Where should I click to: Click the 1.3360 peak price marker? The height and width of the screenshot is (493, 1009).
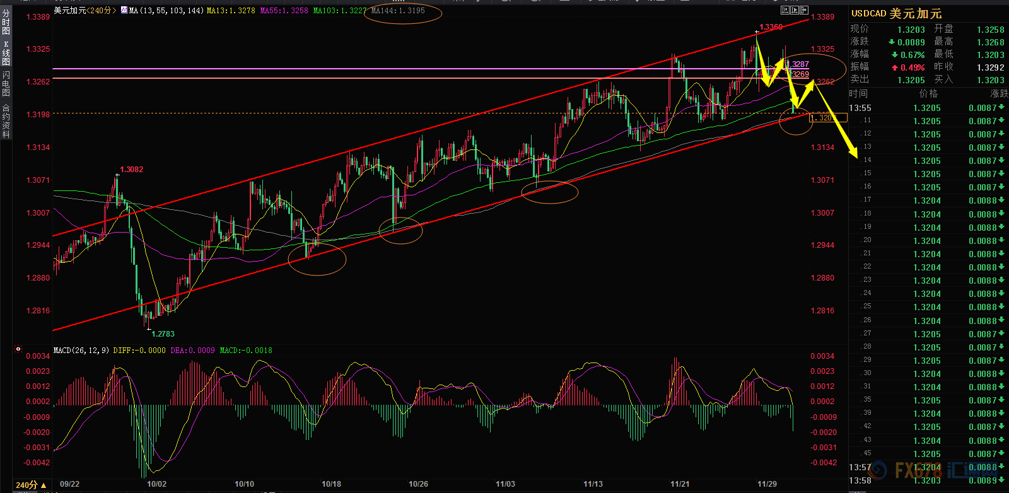771,27
